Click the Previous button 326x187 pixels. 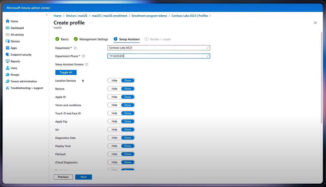pyautogui.click(x=63, y=177)
